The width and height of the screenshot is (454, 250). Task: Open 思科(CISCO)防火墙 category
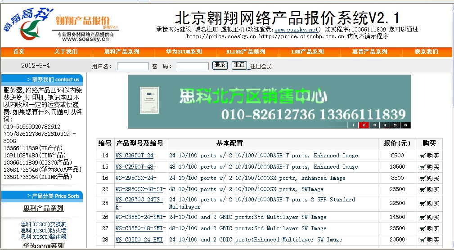(x=44, y=231)
